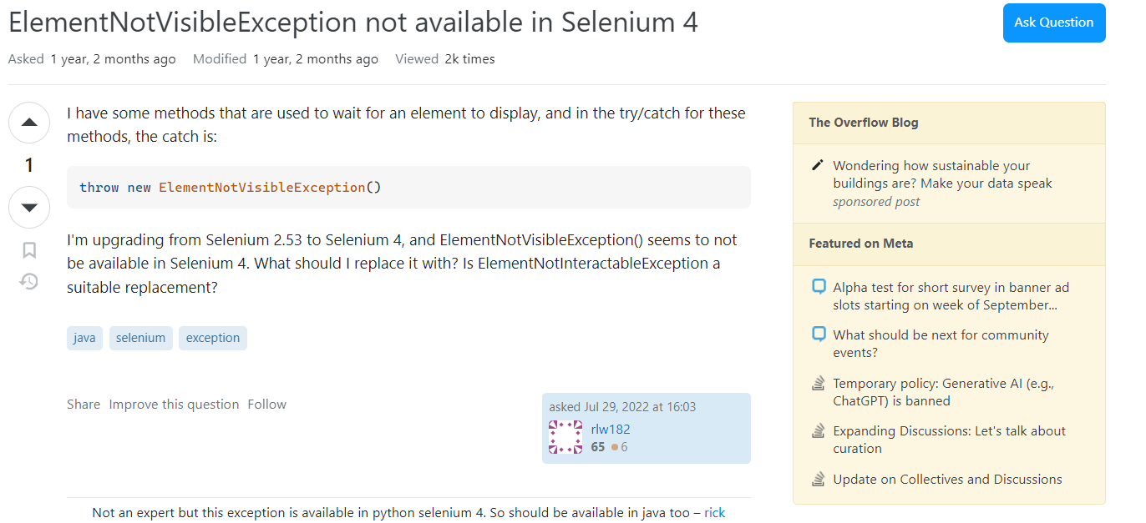Share this question

[84, 405]
